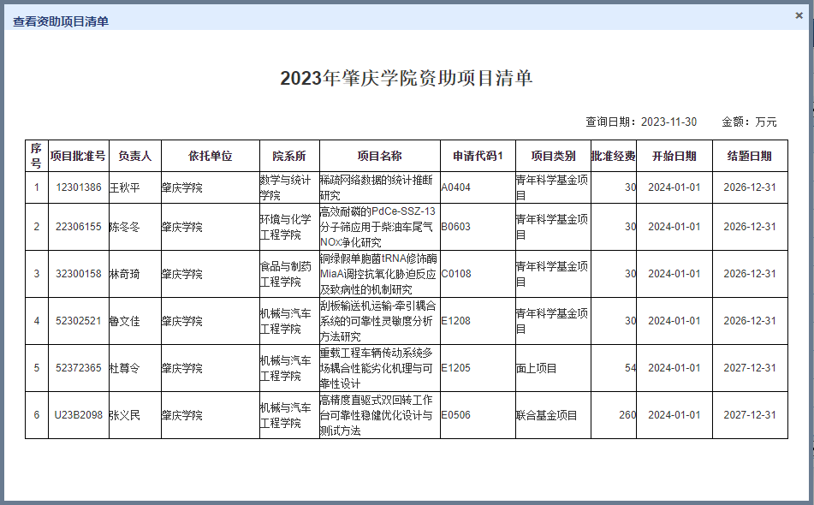Click the 项目批准号 column header
This screenshot has width=814, height=505.
pos(78,156)
